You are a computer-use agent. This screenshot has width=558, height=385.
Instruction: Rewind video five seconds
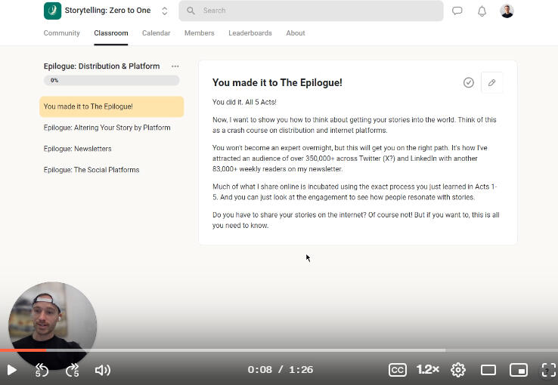coord(42,370)
